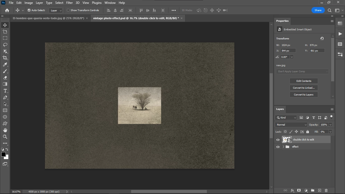345x194 pixels.
Task: Click the Delete layer trash icon
Action: pyautogui.click(x=326, y=190)
